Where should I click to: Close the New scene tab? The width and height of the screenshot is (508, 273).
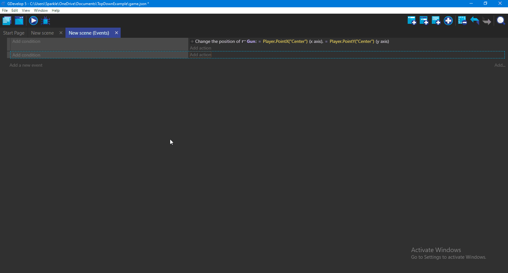point(61,33)
